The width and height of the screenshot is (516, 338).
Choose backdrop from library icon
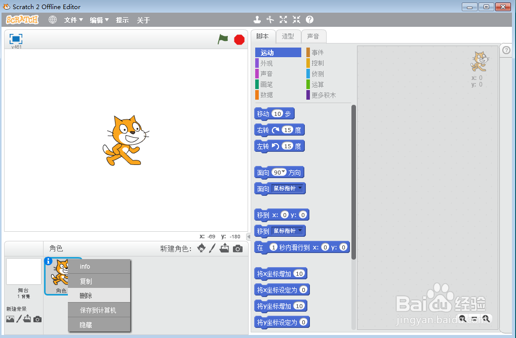(x=10, y=319)
